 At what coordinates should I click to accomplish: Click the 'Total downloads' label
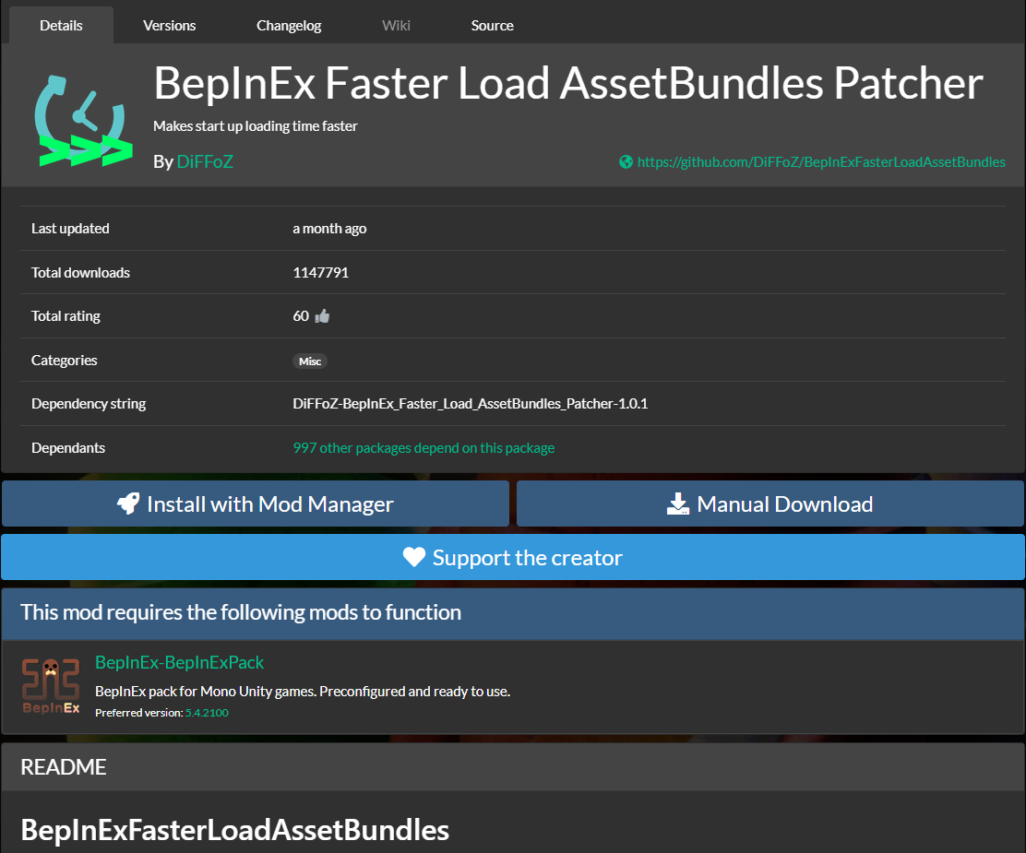coord(80,273)
